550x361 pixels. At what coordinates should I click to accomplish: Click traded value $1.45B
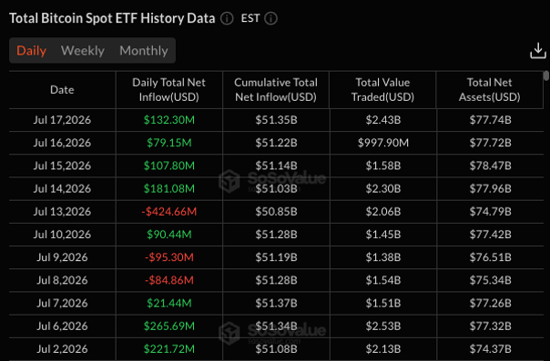coord(383,235)
